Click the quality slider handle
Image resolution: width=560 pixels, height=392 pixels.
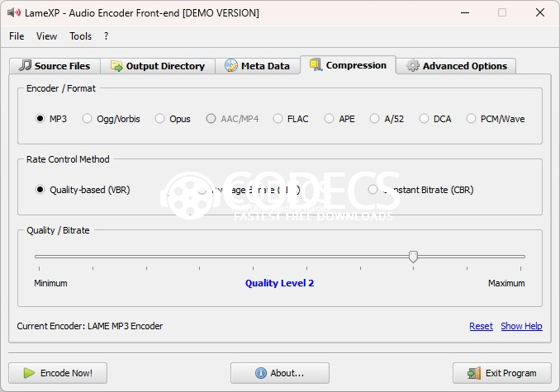[413, 257]
